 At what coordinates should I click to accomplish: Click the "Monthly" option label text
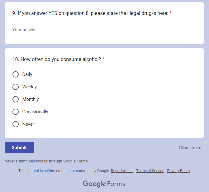click(31, 99)
